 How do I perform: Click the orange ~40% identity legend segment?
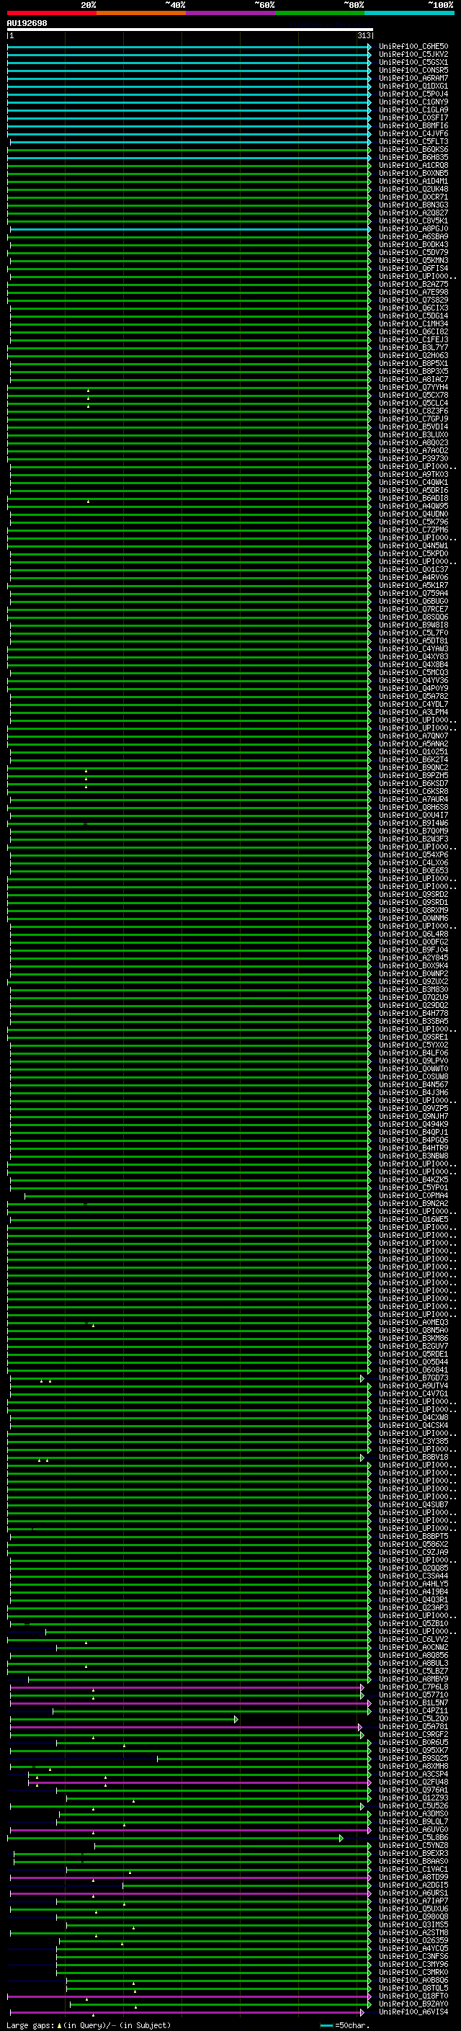click(x=142, y=13)
